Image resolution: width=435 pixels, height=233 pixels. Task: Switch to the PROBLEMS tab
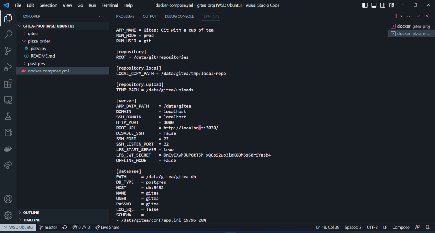pyautogui.click(x=125, y=16)
